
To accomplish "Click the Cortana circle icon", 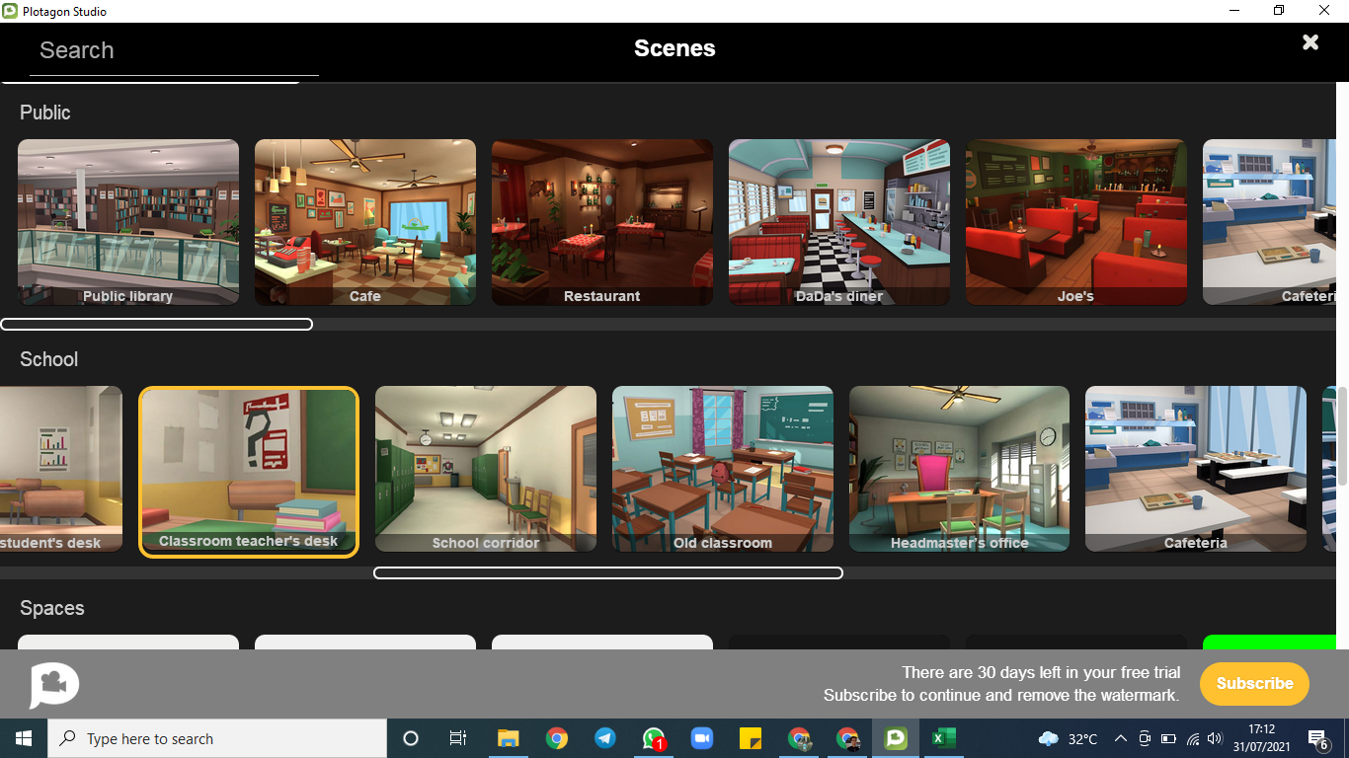I will [411, 738].
